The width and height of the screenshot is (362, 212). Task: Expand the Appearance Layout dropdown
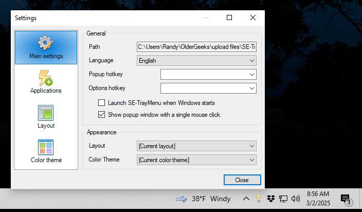coord(196,146)
